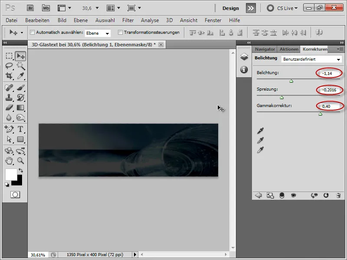This screenshot has height=260, width=347.
Task: Enable Automatisch auswählen checkbox
Action: (32, 32)
